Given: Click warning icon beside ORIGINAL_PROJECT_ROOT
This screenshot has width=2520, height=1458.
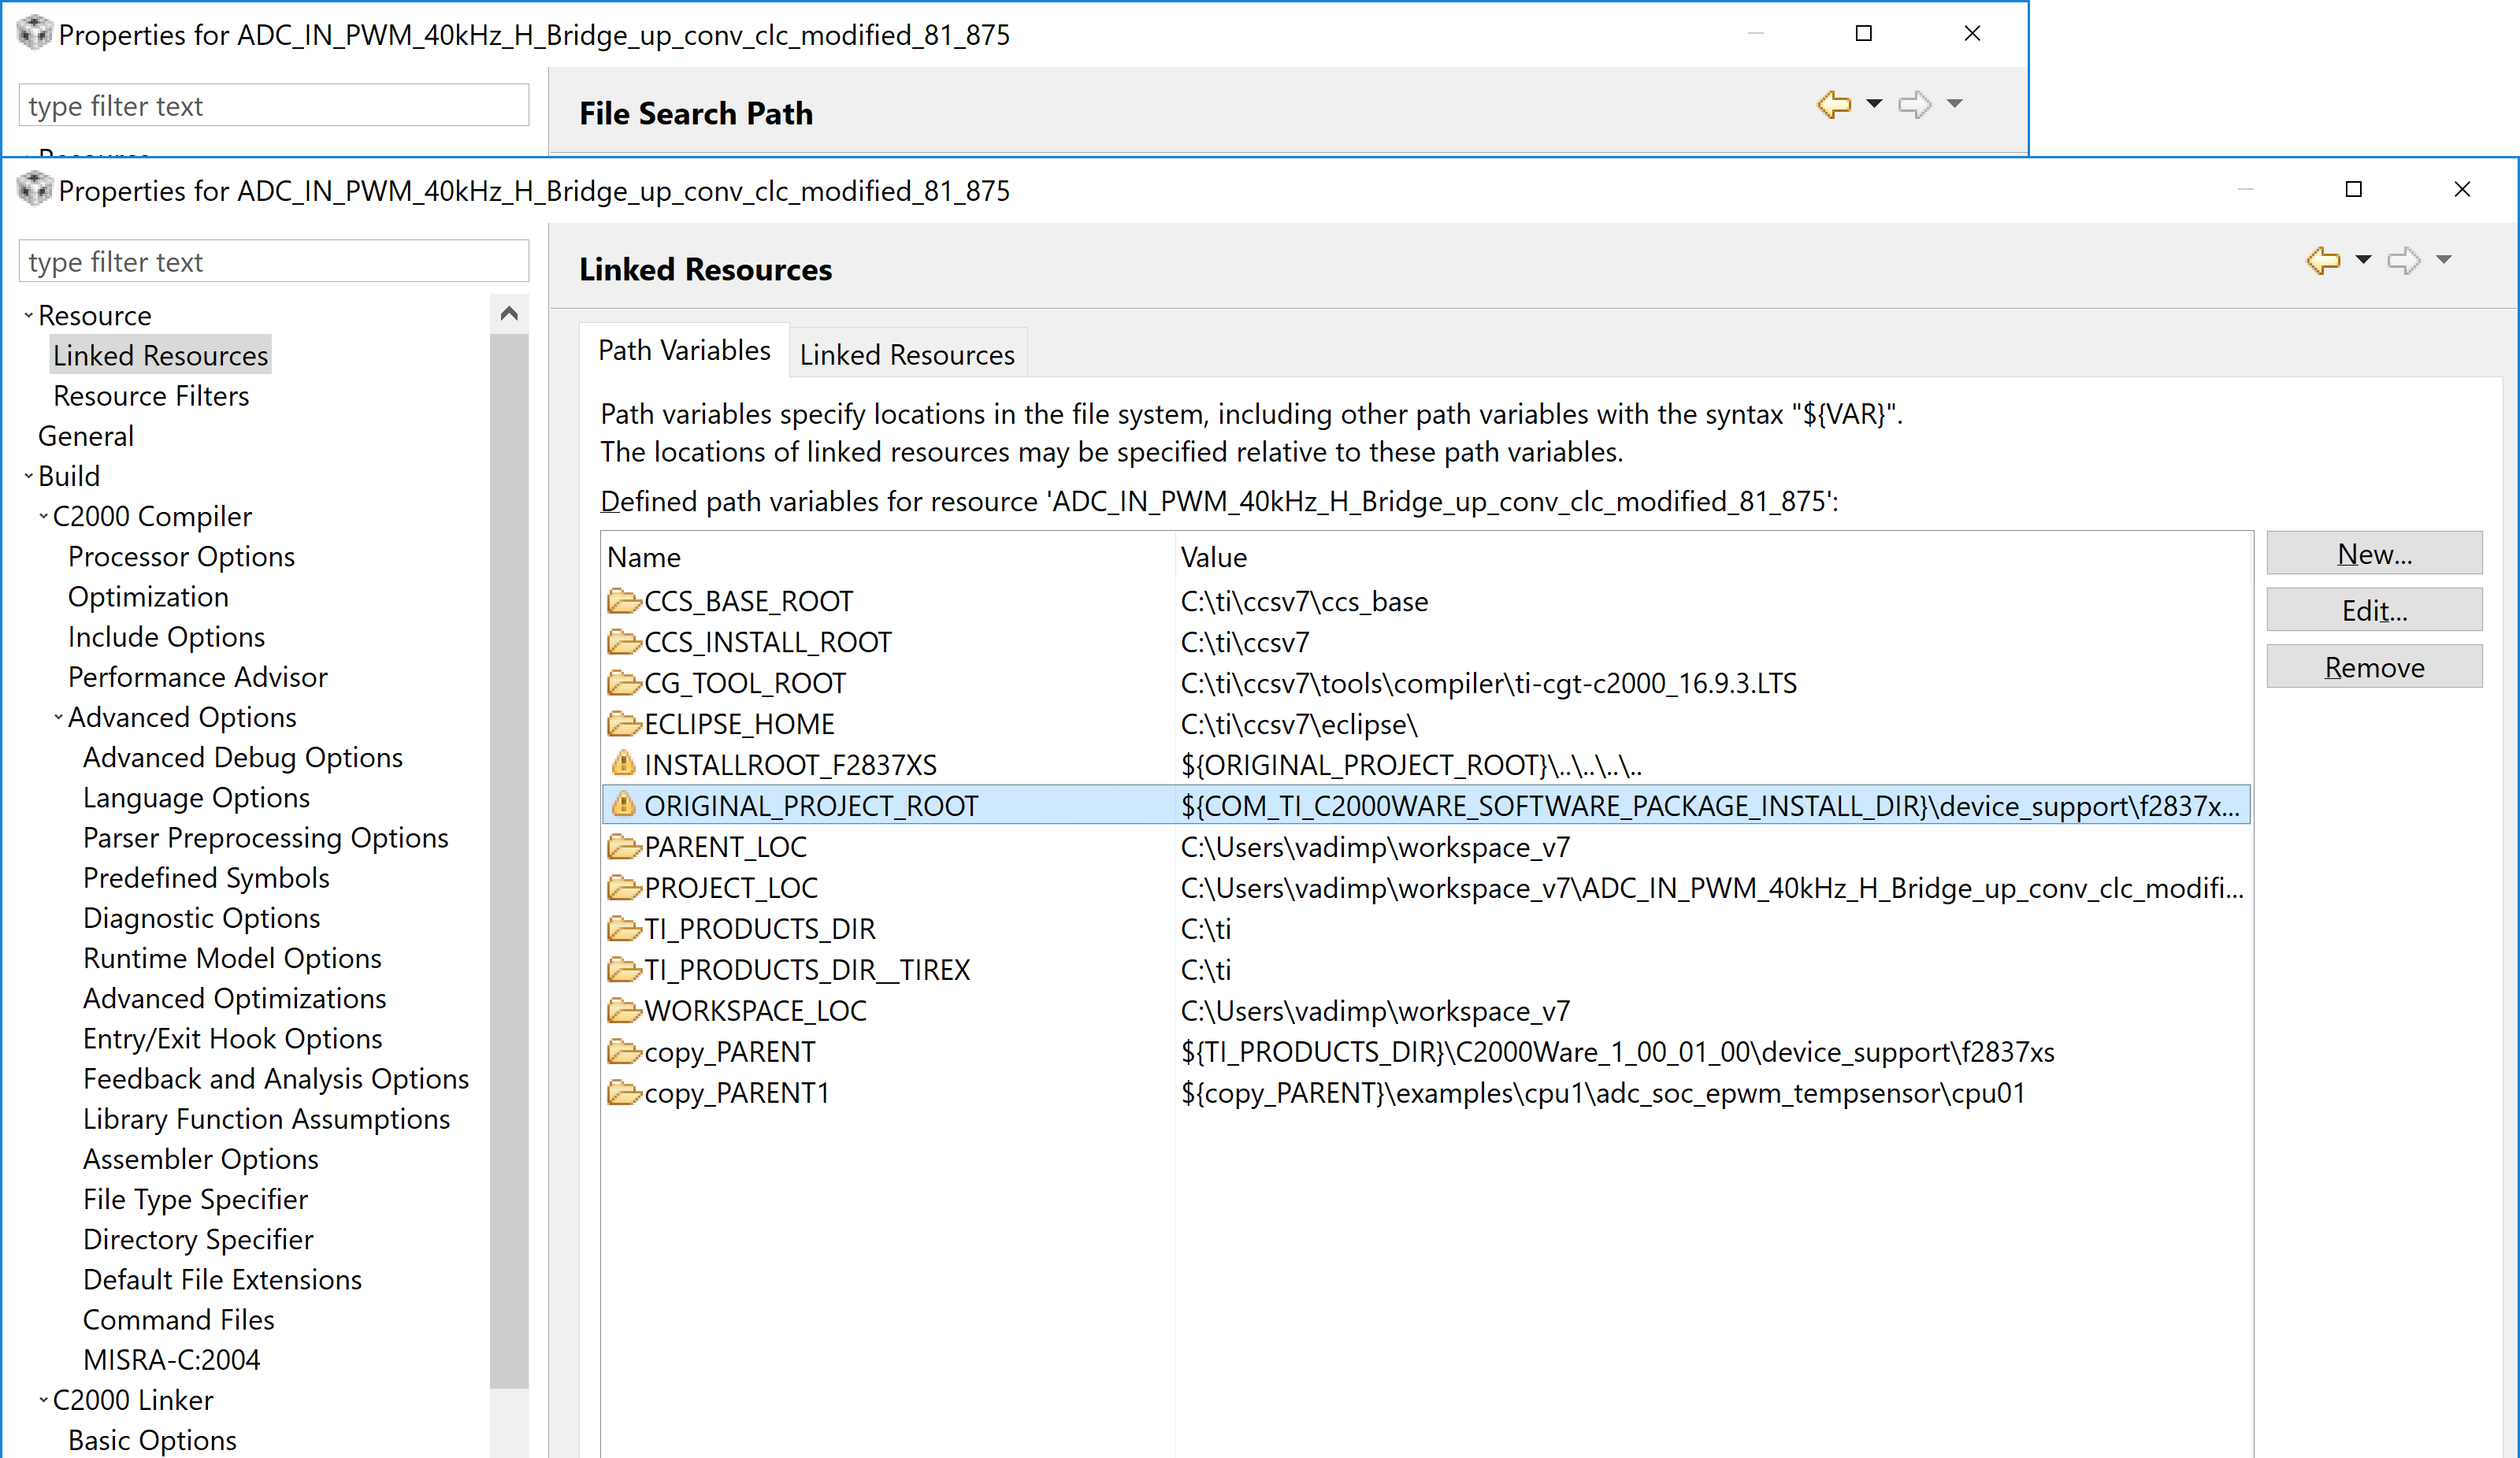Looking at the screenshot, I should (x=623, y=805).
